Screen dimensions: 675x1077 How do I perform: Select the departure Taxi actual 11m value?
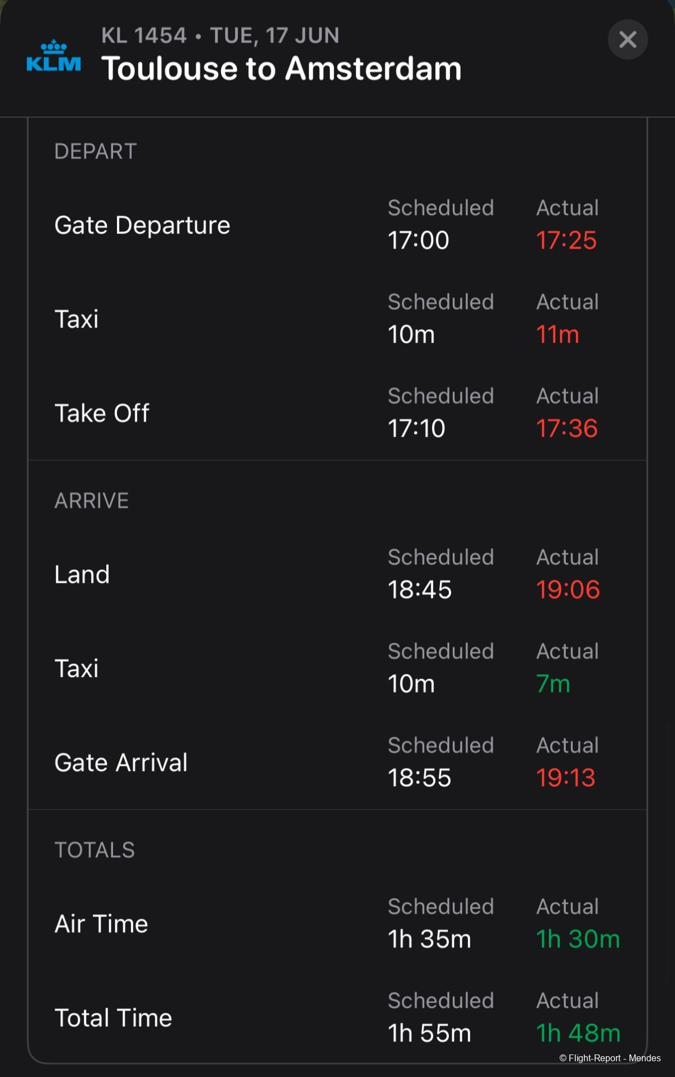tap(557, 334)
